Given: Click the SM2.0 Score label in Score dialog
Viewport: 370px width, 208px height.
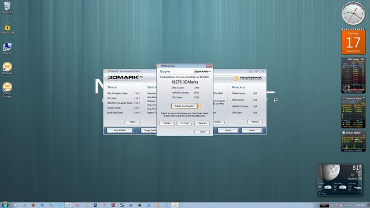Looking at the screenshot, I should click(178, 88).
